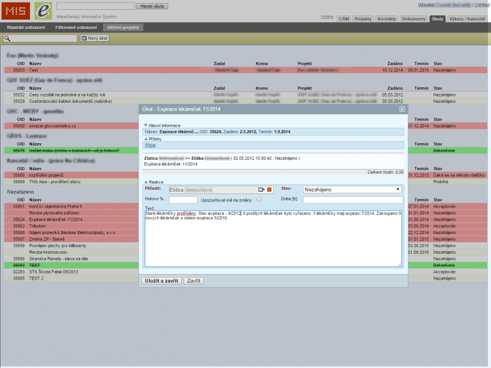The height and width of the screenshot is (368, 491).
Task: Click 'Přidat' link to add attachment
Action: pos(150,145)
